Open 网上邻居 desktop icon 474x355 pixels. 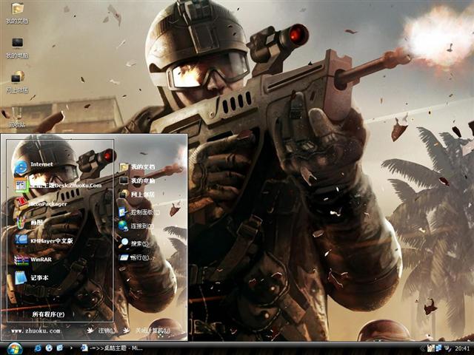(17, 80)
